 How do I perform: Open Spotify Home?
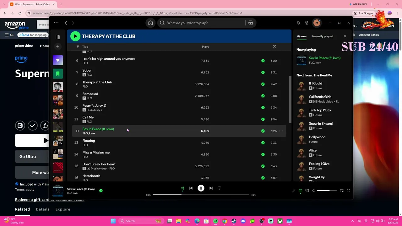click(150, 23)
